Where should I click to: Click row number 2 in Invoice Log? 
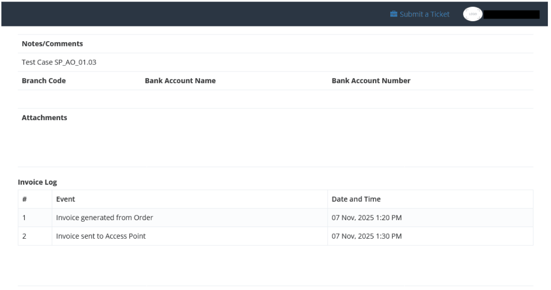tap(24, 236)
